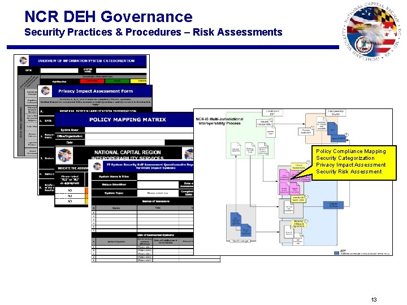Screen dimensions: 407x305
Task: Open the Privacy Impact Assessment Form thumbnail
Action: (x=95, y=98)
